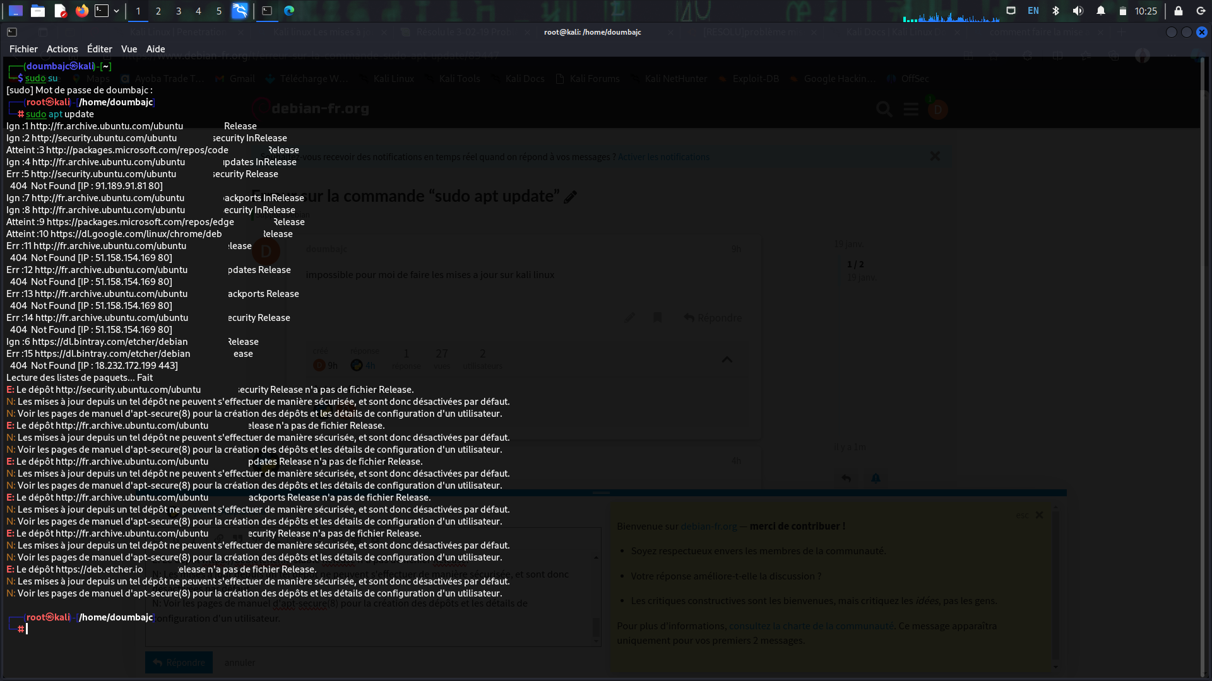Follow 'consultez la charte de la communauté' link

811,626
